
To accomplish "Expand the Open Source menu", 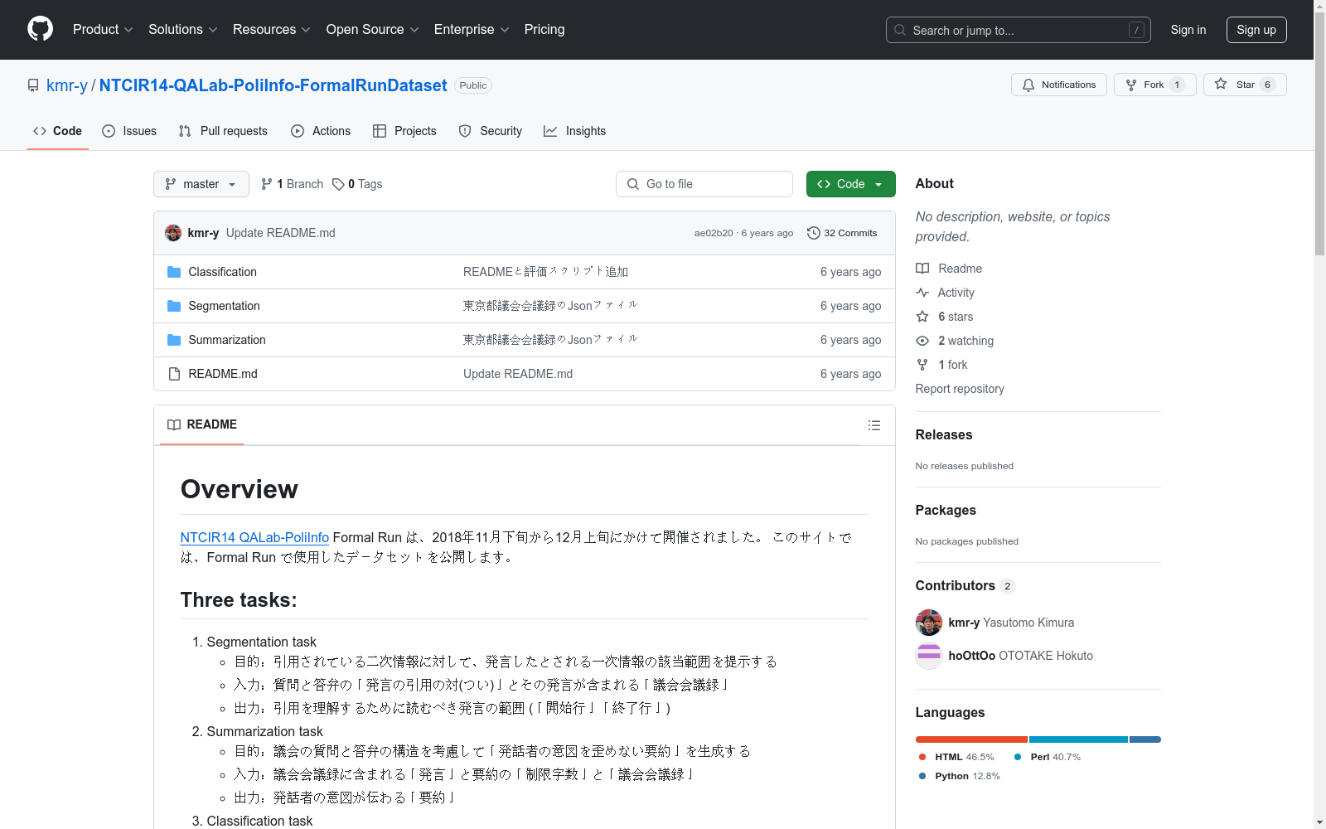I will pos(373,29).
